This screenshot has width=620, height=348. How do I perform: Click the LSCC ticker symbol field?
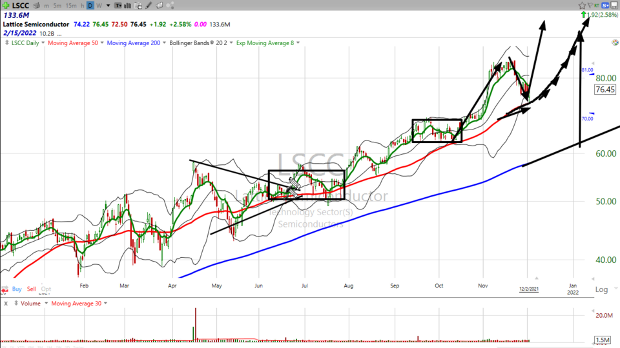click(x=20, y=6)
